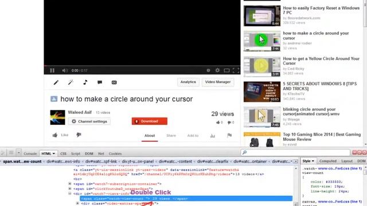Open captions CC icon
Screen dimensions: 367x206
(114, 82)
